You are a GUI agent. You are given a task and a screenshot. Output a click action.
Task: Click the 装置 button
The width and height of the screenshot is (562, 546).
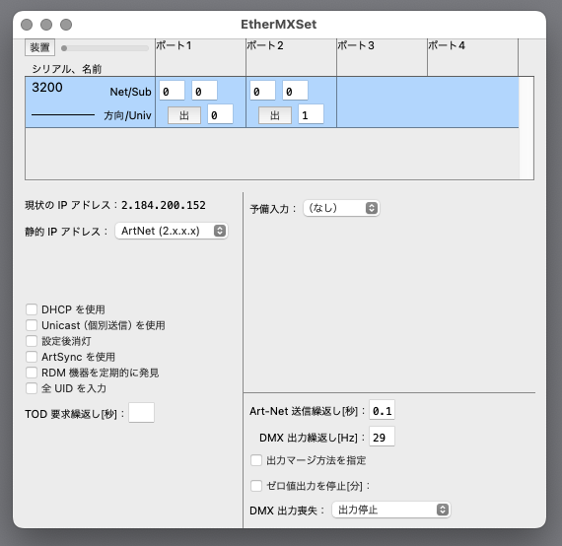tap(39, 47)
